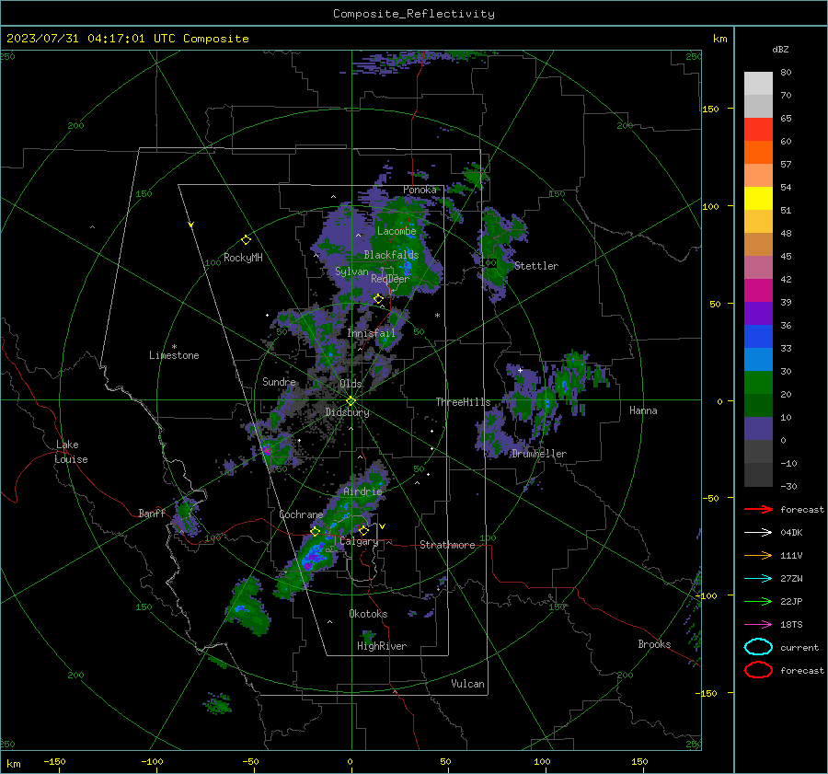Click the Didsbury city label

tap(348, 412)
